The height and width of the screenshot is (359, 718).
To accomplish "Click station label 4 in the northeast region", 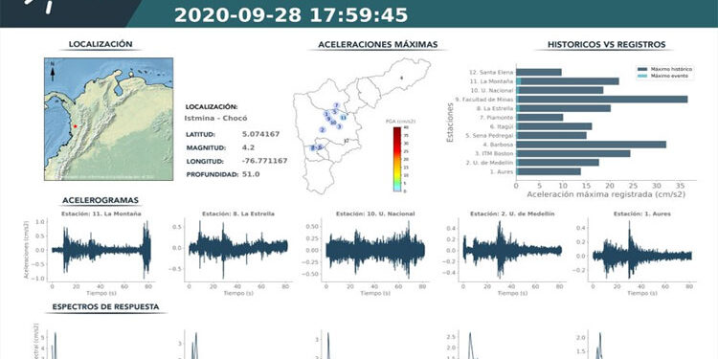I will (x=401, y=78).
